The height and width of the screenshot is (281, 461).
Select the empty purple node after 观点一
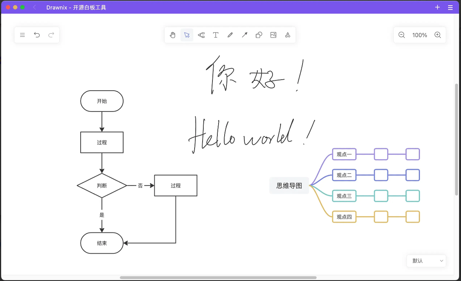[381, 154]
